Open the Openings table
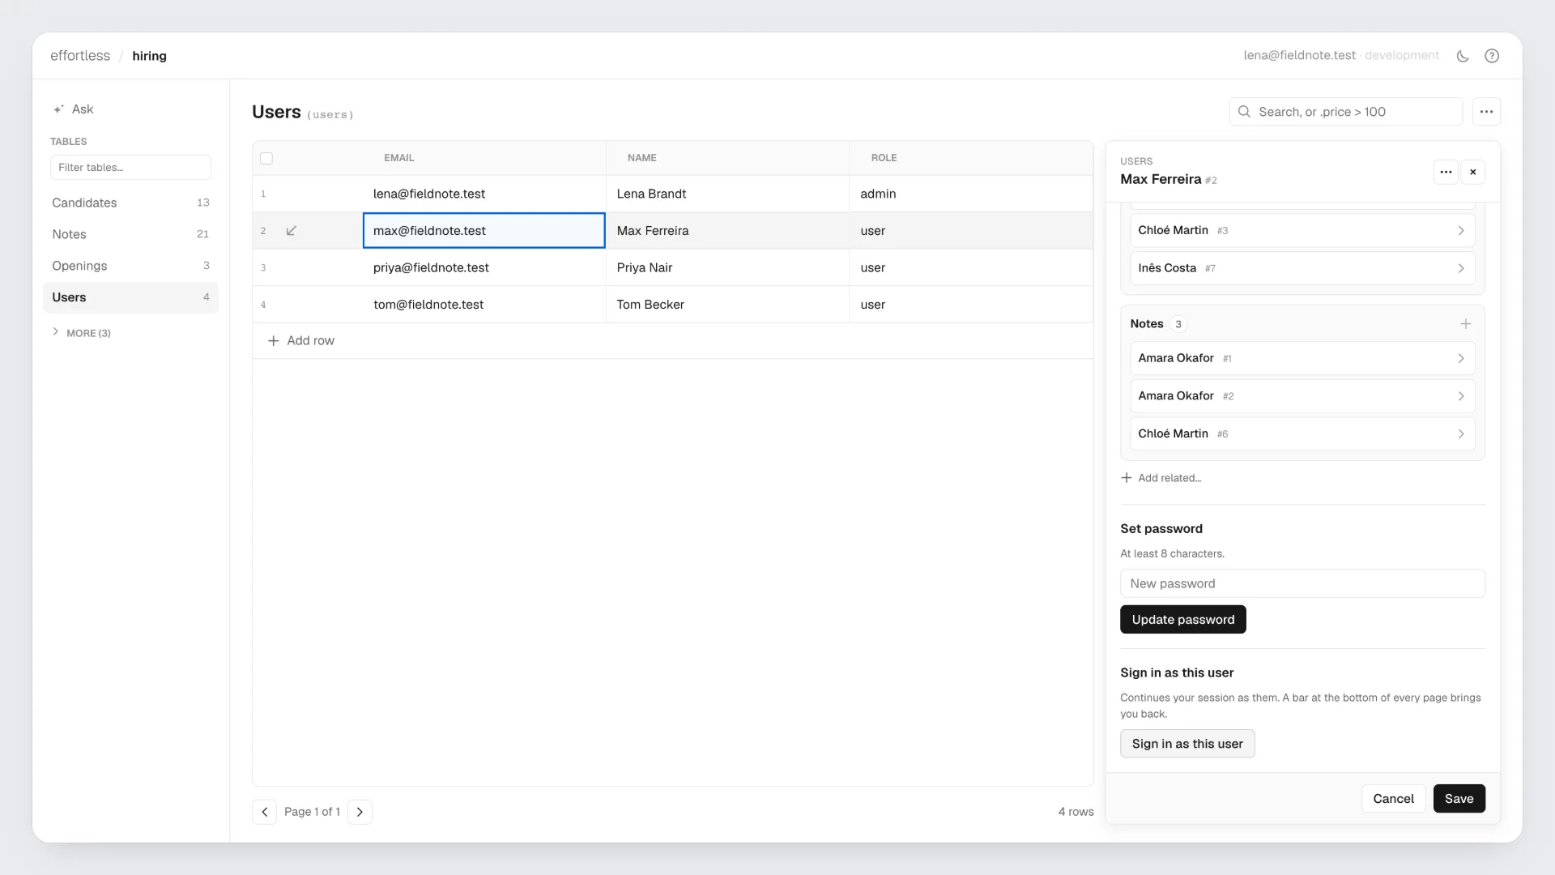 coord(130,266)
